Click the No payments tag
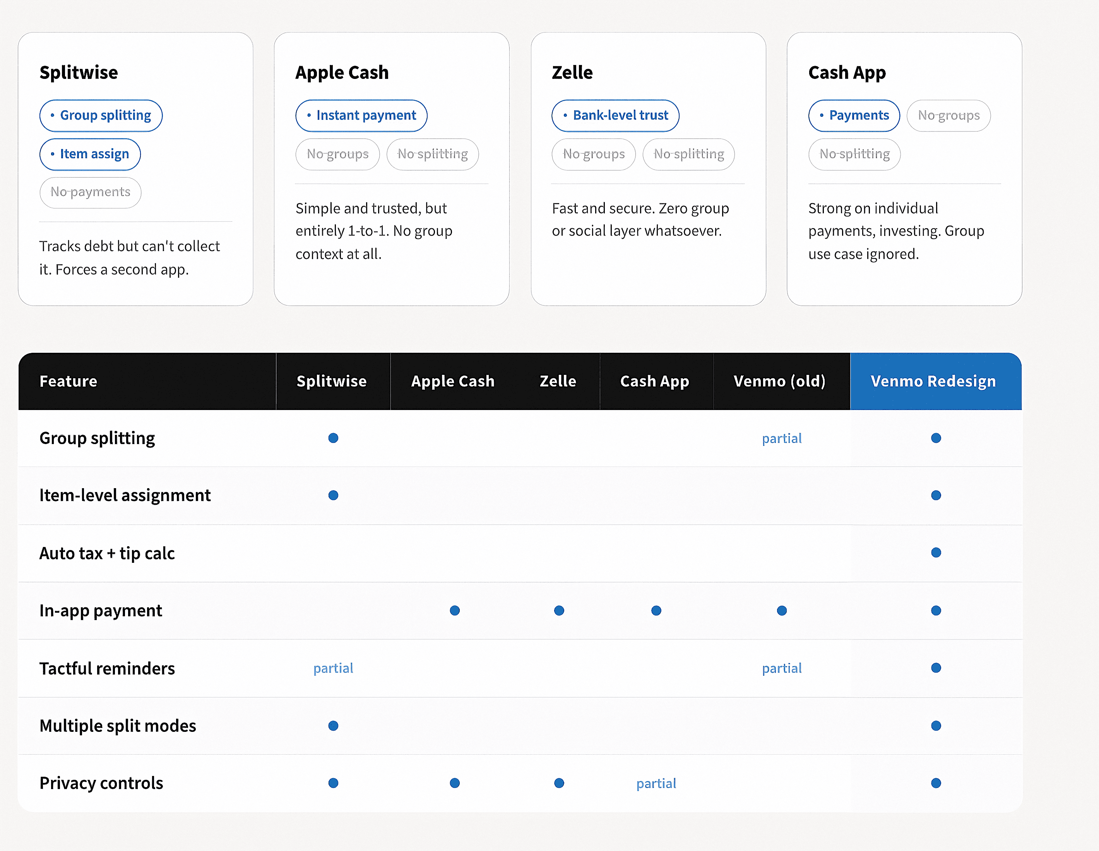This screenshot has height=851, width=1099. 90,192
